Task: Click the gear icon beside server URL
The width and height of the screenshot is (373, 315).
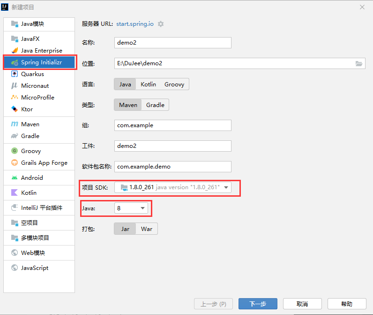Action: pyautogui.click(x=161, y=24)
